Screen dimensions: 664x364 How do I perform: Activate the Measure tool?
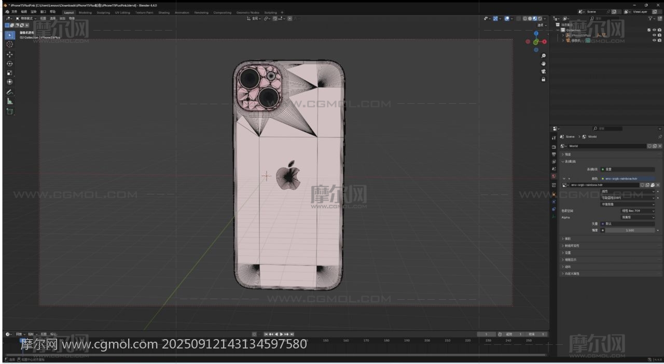[x=9, y=101]
